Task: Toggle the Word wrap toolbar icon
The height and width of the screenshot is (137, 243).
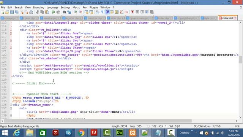Action: 97,12
